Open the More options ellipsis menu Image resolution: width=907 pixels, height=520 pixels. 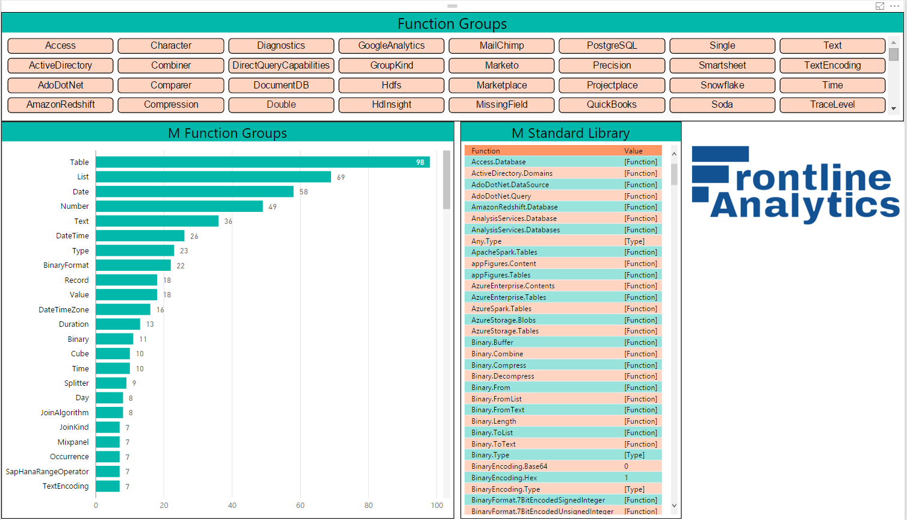(x=894, y=6)
